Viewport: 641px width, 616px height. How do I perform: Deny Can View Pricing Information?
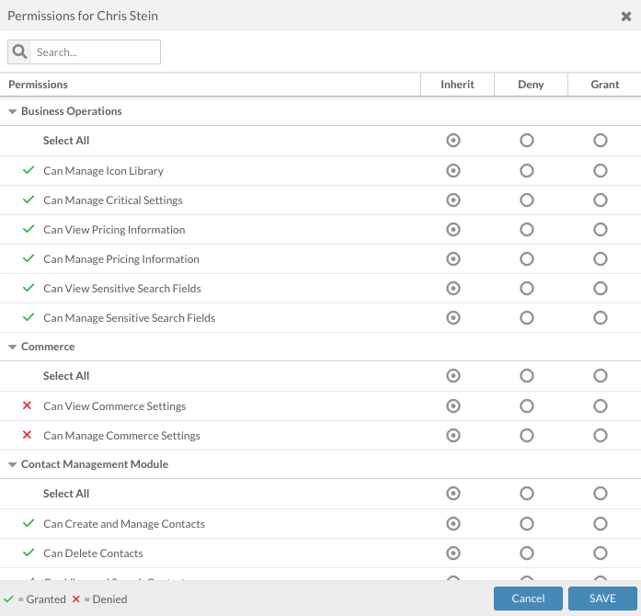coord(527,229)
